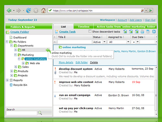
Task: Collapse the My Folders tree node
Action: pyautogui.click(x=7, y=42)
